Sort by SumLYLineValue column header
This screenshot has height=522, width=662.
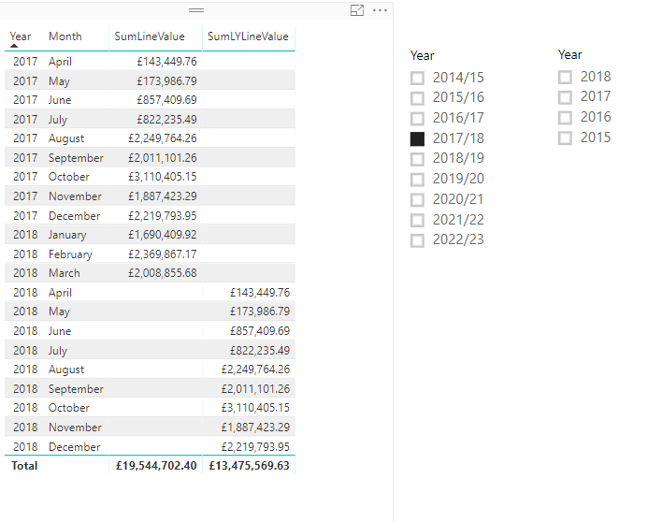click(x=248, y=36)
